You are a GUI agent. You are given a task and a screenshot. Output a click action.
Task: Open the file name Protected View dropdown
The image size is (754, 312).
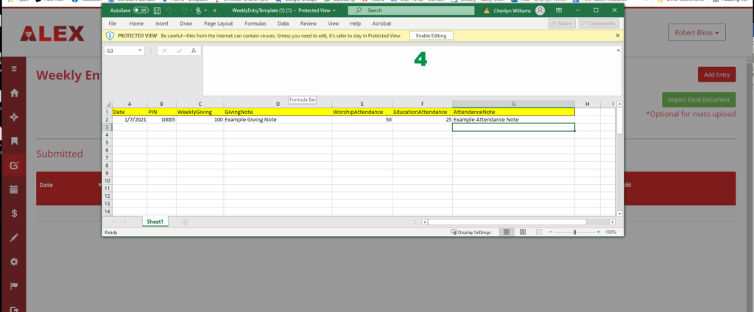[x=334, y=10]
